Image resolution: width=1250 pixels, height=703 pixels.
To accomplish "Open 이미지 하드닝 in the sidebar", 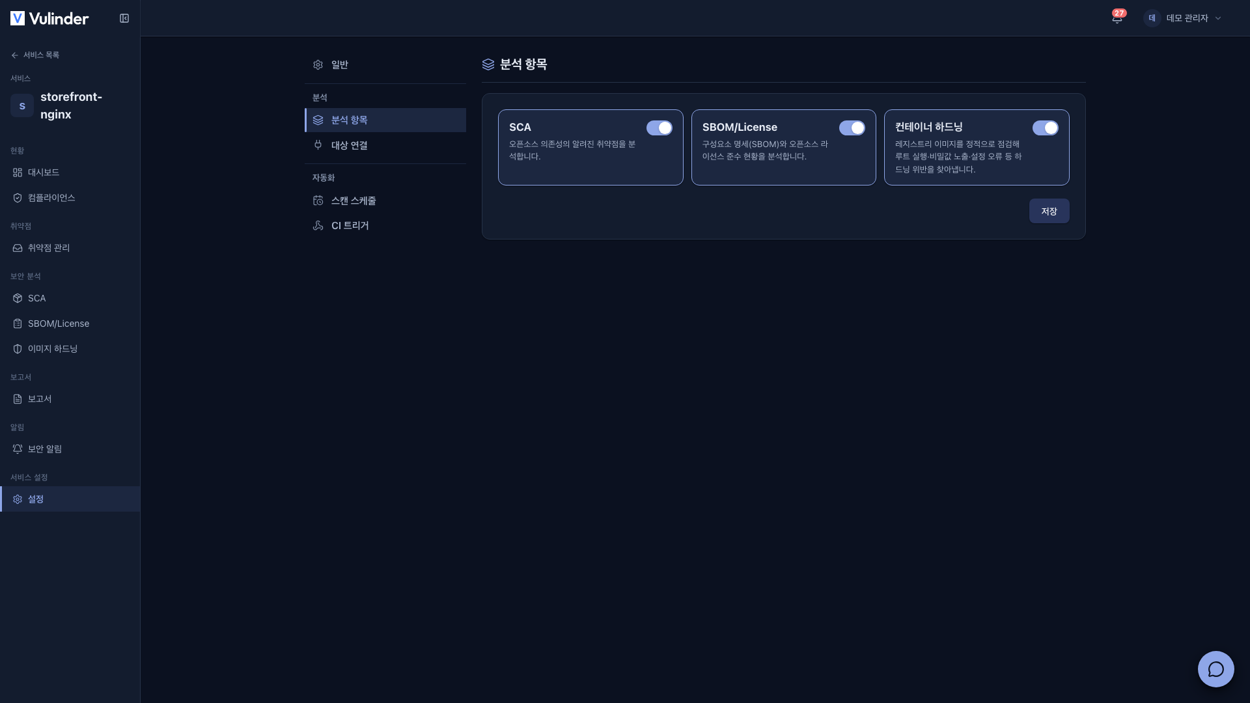I will pyautogui.click(x=70, y=349).
